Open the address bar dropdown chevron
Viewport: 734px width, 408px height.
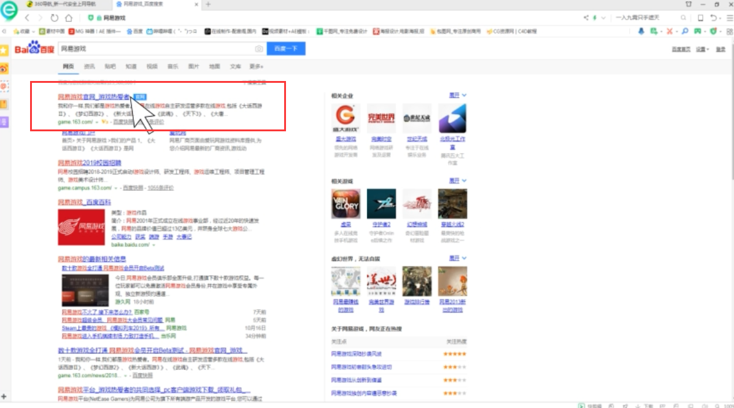pos(603,18)
